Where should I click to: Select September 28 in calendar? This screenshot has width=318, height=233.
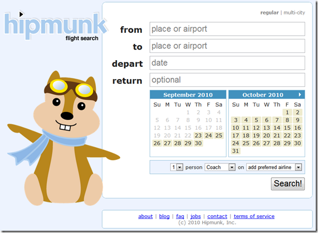178,143
